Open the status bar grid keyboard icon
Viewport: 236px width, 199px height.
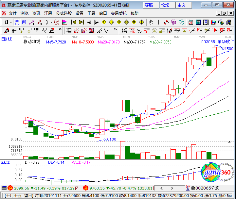4,188
